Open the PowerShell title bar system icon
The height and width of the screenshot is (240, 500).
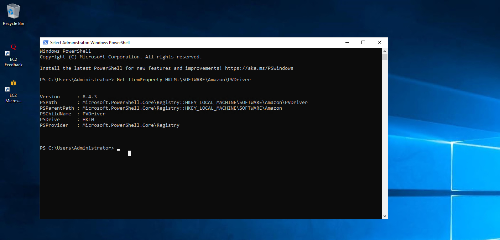[46, 42]
